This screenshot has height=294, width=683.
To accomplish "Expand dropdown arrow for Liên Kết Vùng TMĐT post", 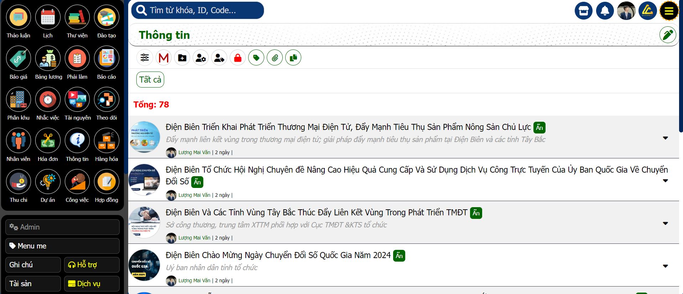I will click(x=665, y=224).
